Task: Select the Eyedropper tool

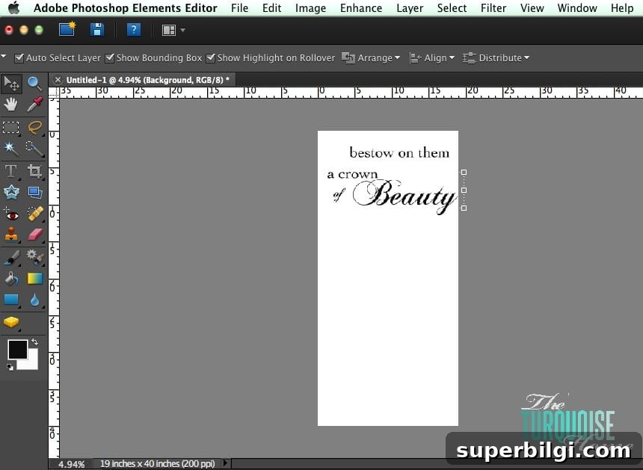Action: tap(35, 105)
